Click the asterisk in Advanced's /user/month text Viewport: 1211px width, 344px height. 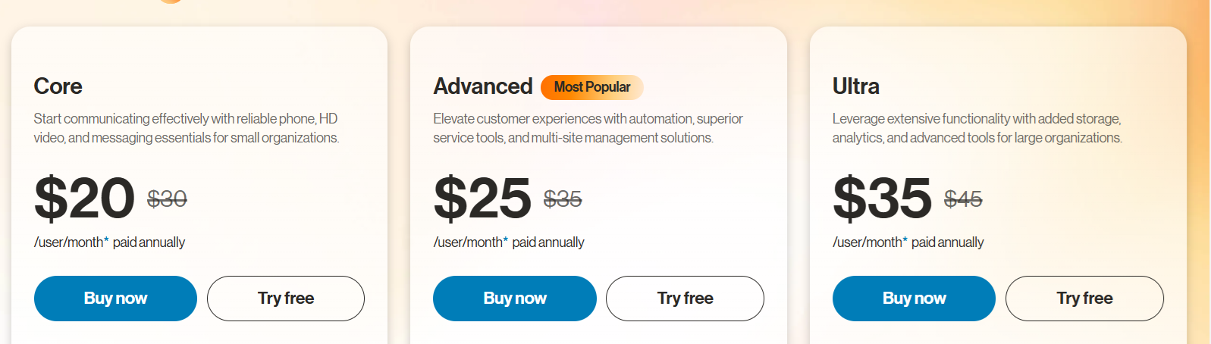click(x=506, y=240)
